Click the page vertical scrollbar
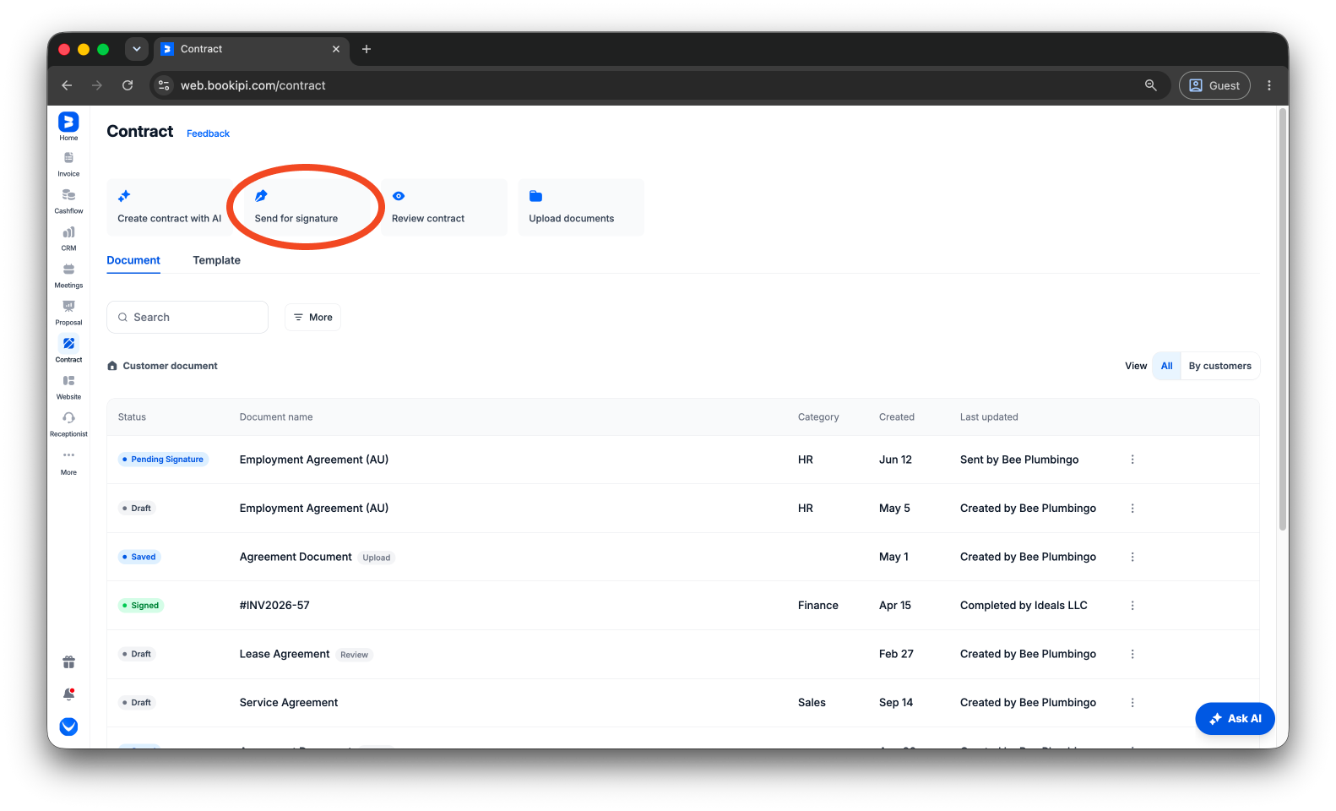1336x811 pixels. (1283, 319)
